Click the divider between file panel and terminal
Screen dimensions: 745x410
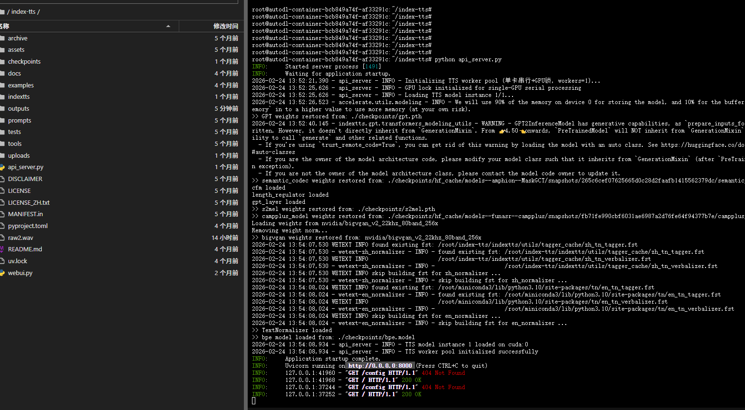click(246, 205)
